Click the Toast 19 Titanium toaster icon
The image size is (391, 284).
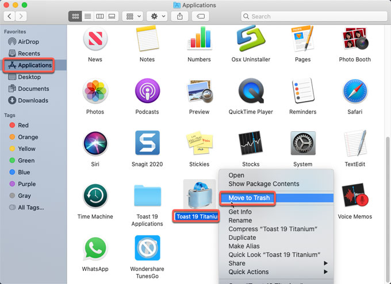pos(200,194)
